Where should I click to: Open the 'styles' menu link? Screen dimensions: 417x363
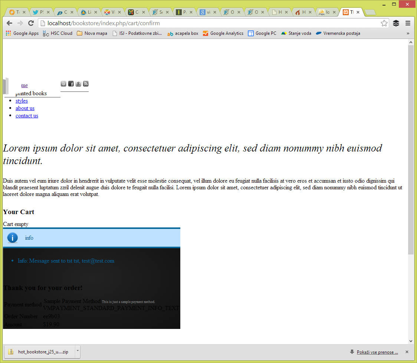tap(22, 101)
